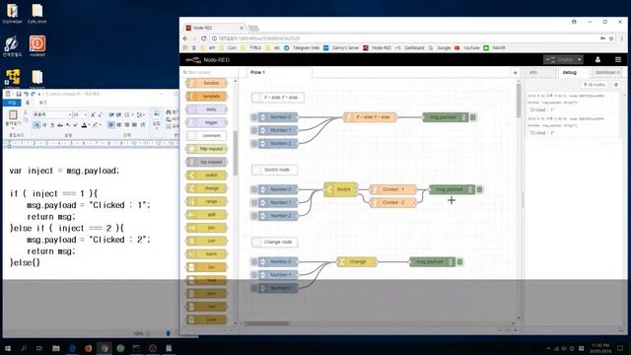The height and width of the screenshot is (355, 631).
Task: Click the Paste icon in WordPad ribbon
Action: (x=13, y=114)
